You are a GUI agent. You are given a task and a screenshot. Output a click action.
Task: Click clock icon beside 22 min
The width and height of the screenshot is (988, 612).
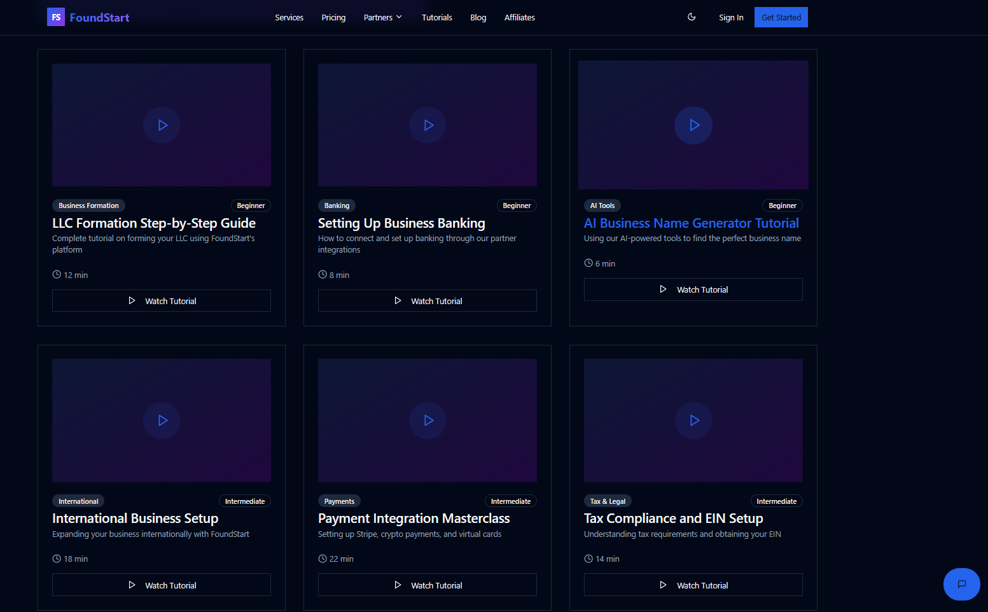pyautogui.click(x=323, y=559)
